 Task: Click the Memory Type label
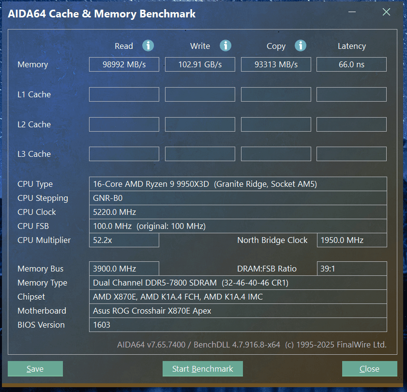pos(42,283)
